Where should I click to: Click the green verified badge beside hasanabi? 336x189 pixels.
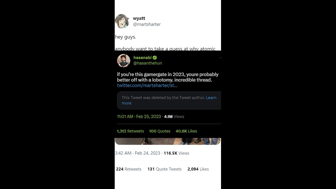coord(155,58)
